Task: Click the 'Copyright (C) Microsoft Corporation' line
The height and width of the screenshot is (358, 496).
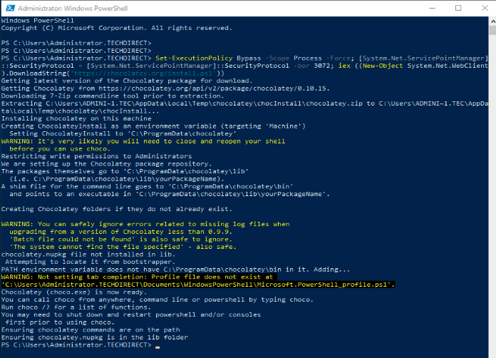Action: click(x=117, y=29)
